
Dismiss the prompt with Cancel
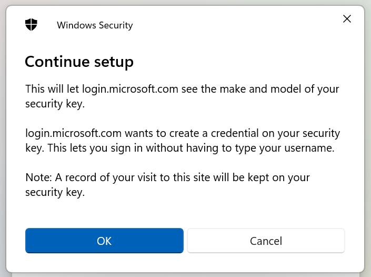pos(266,241)
